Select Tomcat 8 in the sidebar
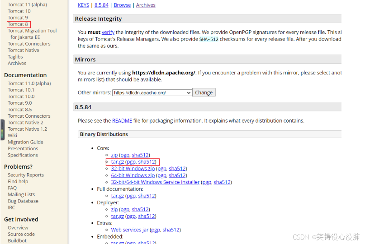 click(18, 24)
